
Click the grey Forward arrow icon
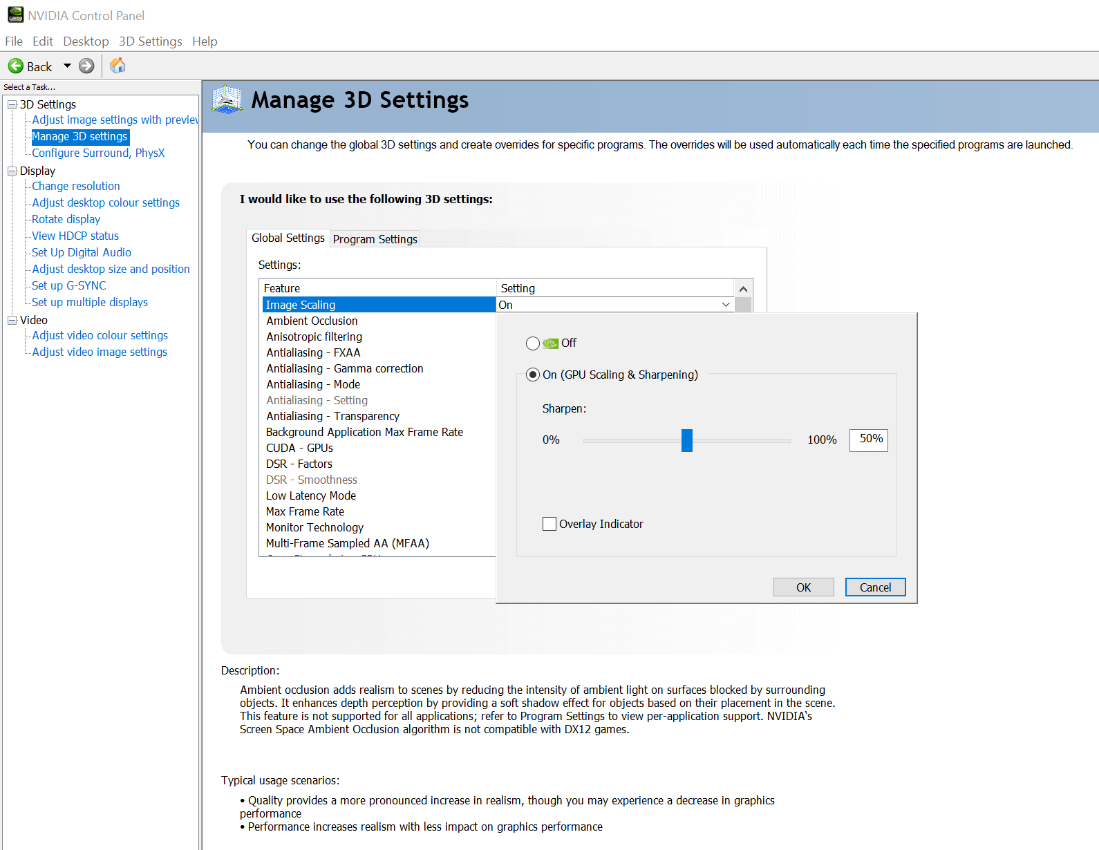[86, 66]
